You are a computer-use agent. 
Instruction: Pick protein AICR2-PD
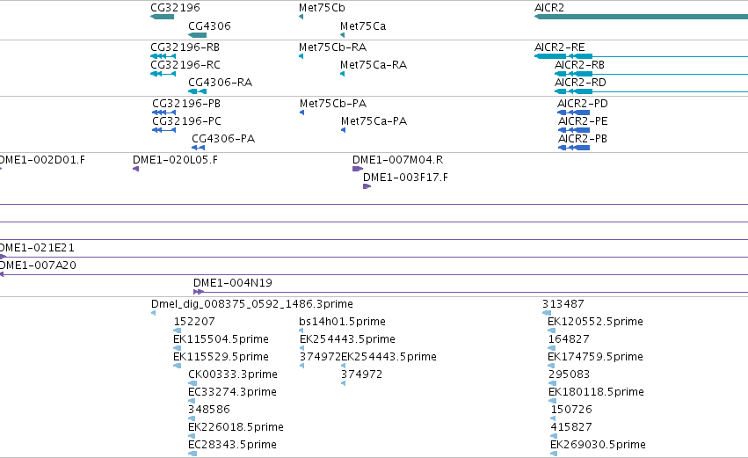tap(574, 113)
